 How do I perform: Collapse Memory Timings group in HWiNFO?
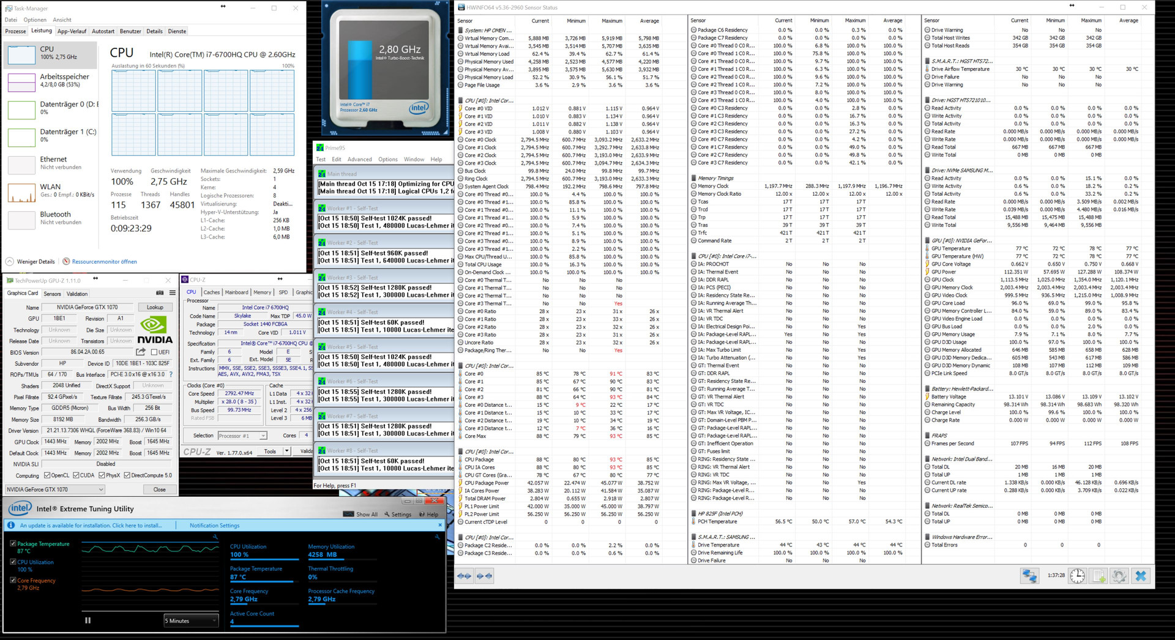(x=693, y=178)
